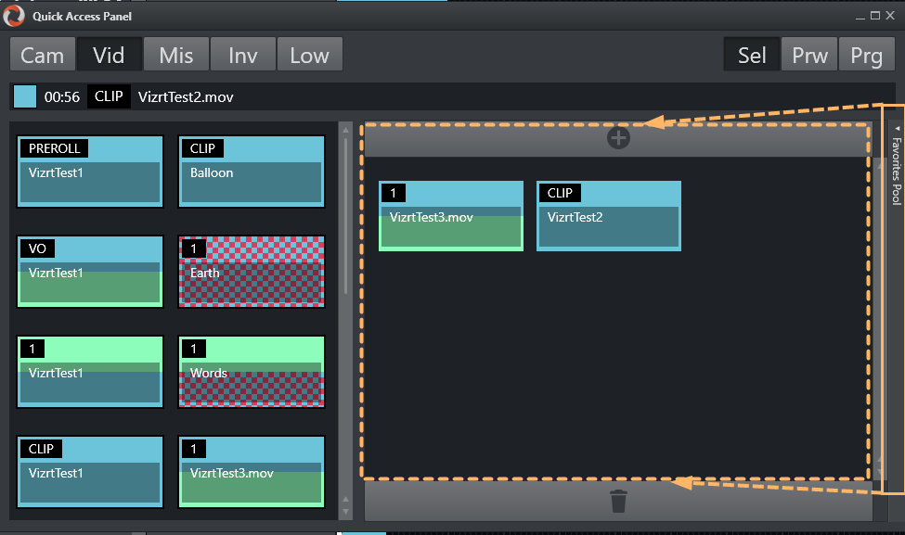Select the CLIP Balloon thumbnail
The width and height of the screenshot is (905, 535).
click(251, 172)
